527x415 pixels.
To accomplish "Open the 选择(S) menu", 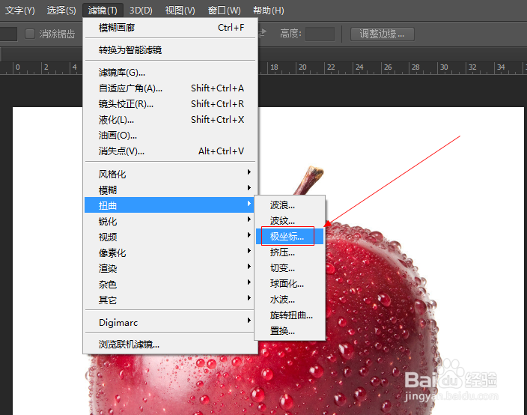I will (x=61, y=10).
